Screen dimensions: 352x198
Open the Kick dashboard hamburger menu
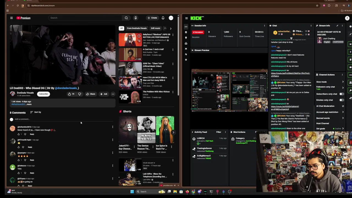186,18
